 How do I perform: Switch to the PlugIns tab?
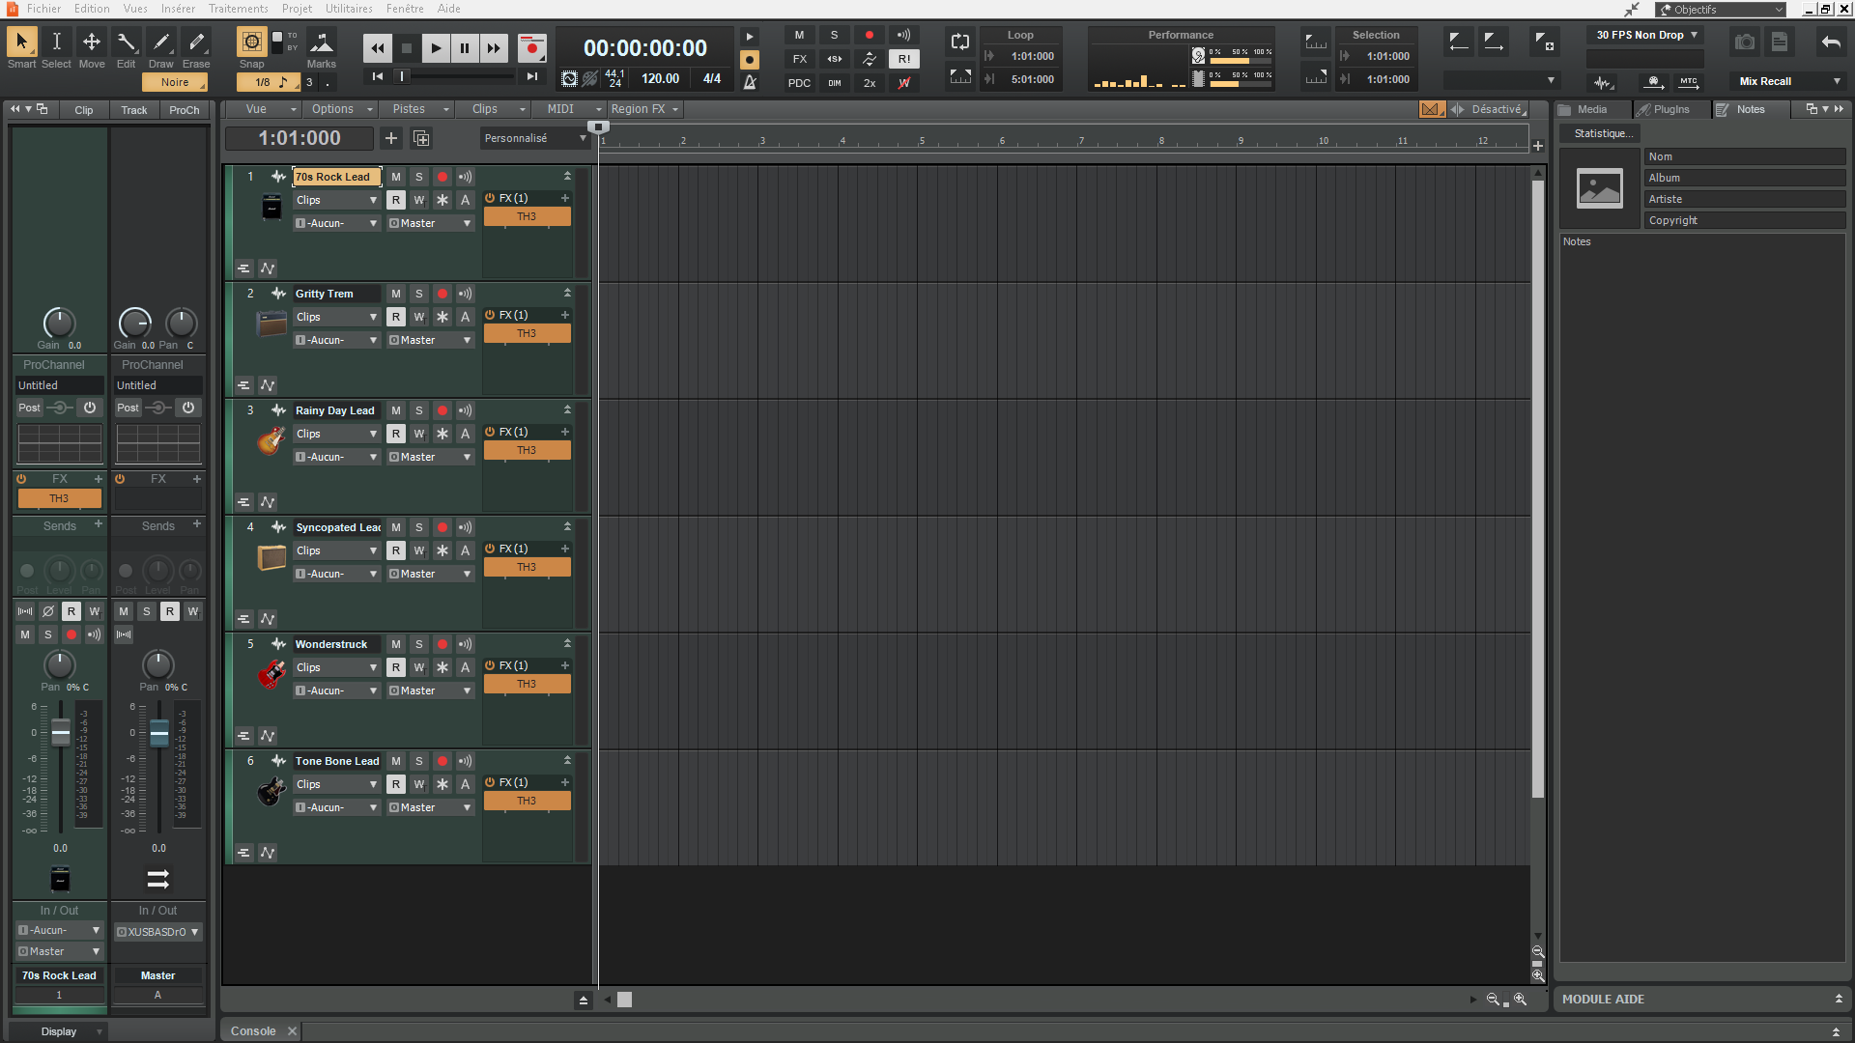coord(1669,109)
